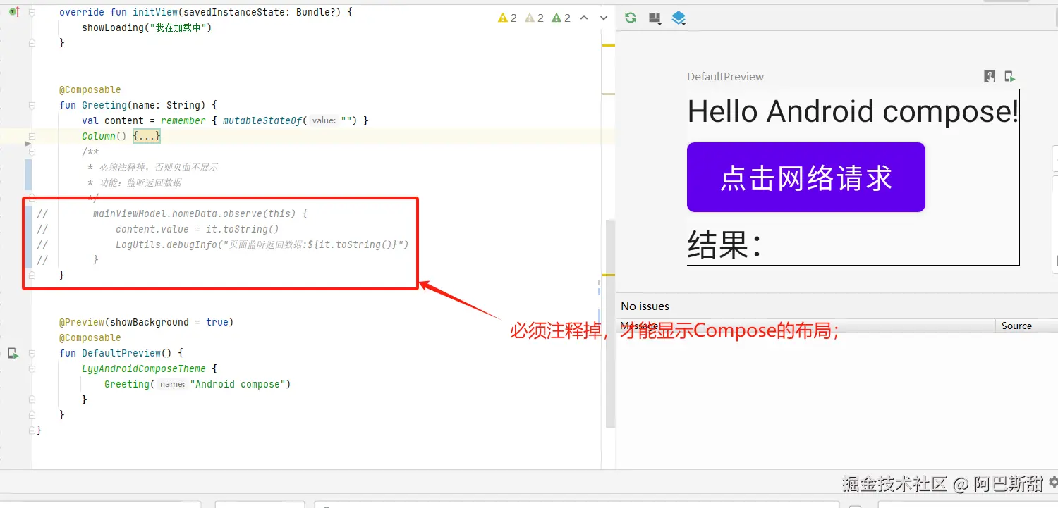Click the No issues text in the problems panel

coord(645,306)
